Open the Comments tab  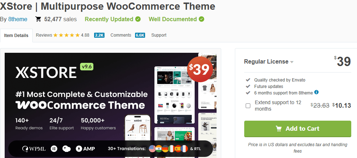(121, 35)
